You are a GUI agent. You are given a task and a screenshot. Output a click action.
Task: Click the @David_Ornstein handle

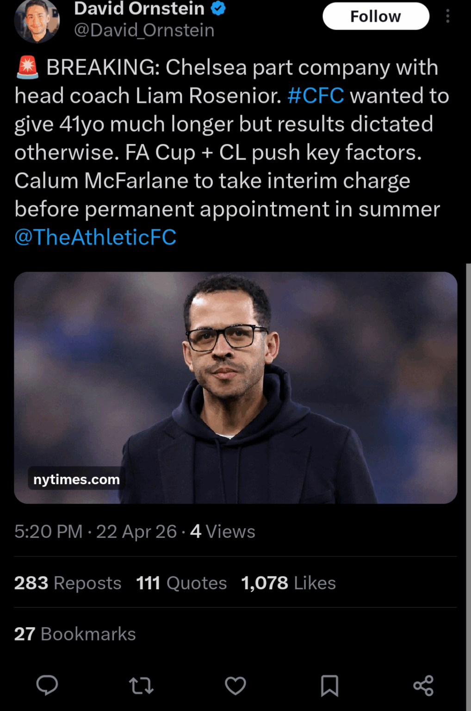143,31
